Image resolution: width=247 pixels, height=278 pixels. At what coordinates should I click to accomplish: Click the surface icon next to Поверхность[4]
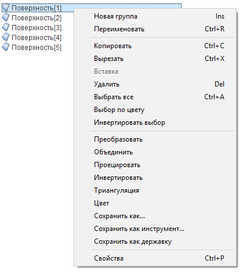coord(6,37)
